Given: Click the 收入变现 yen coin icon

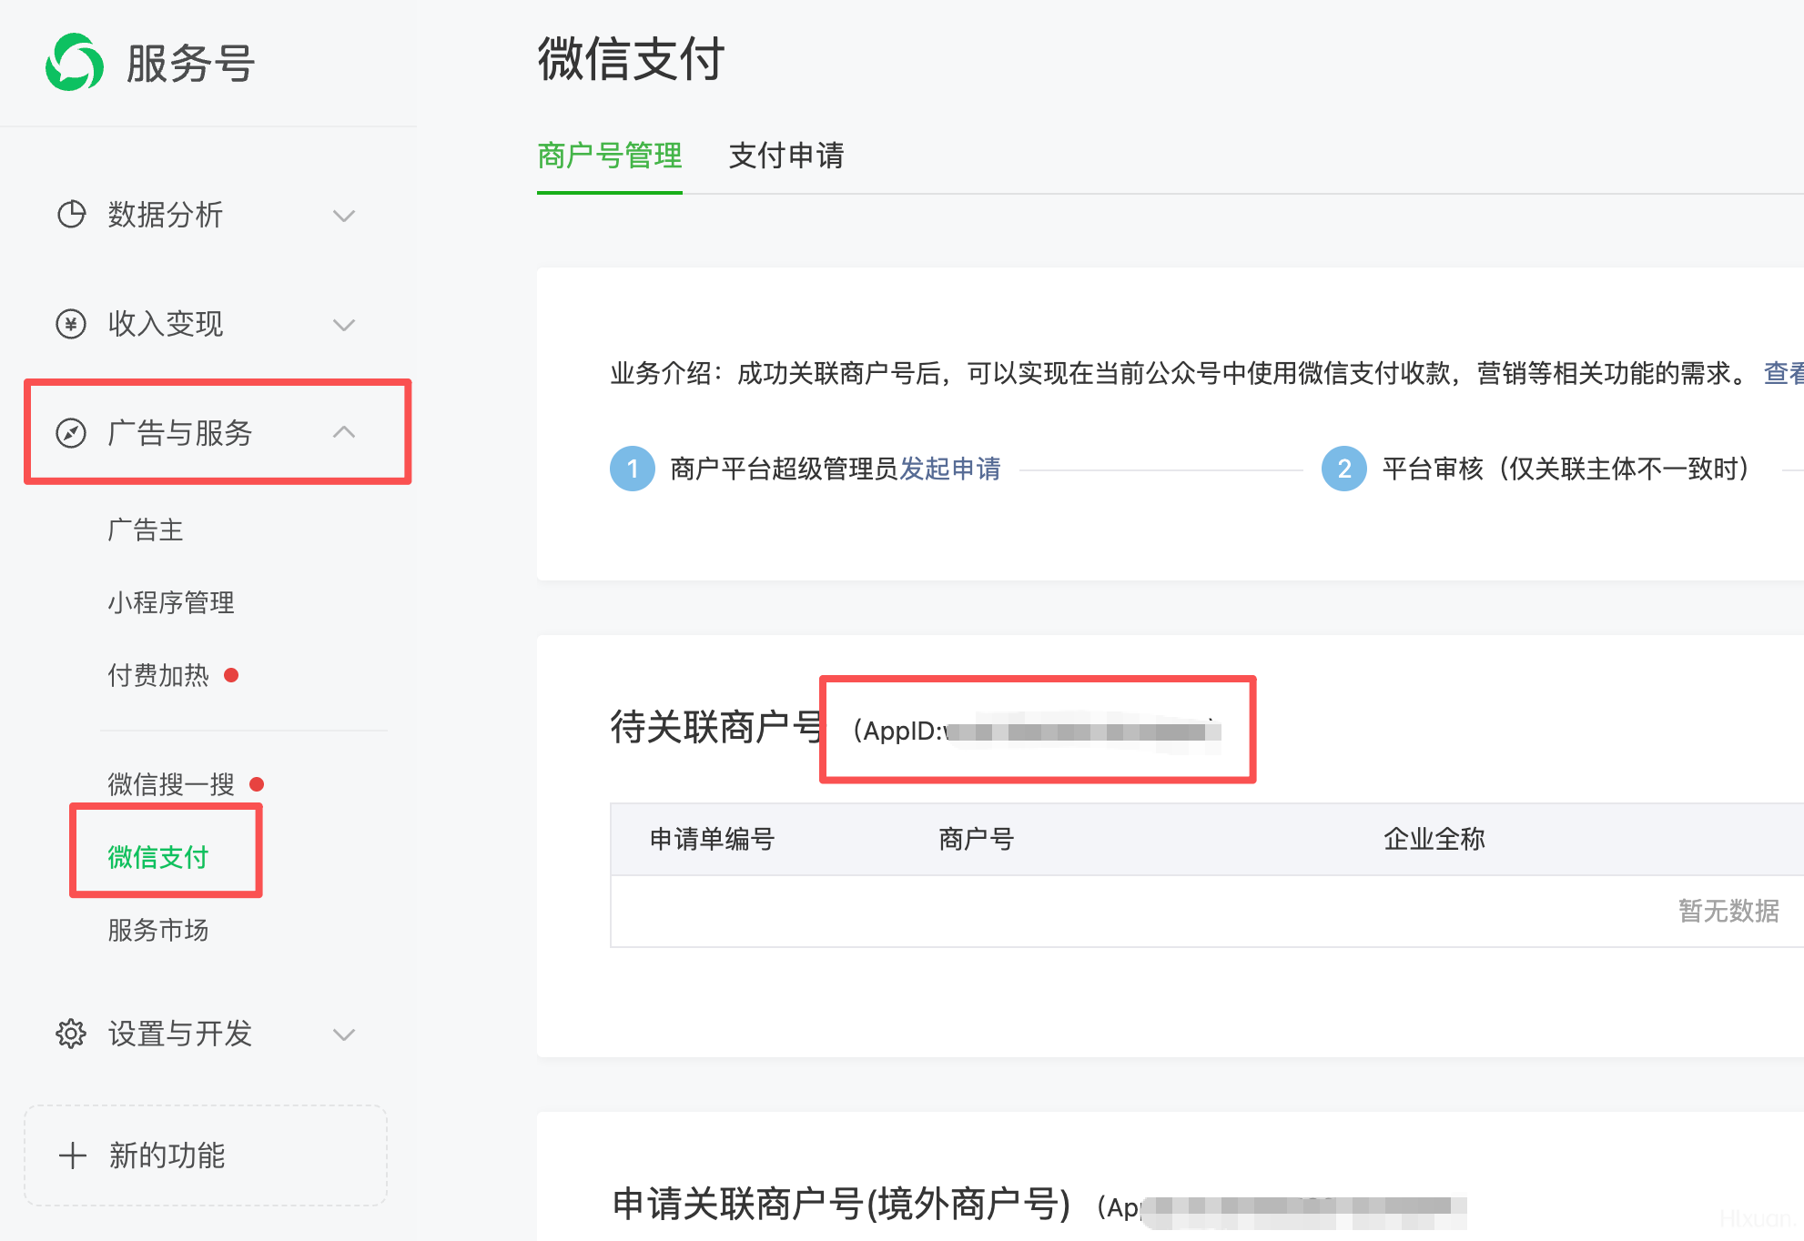Looking at the screenshot, I should pos(71,324).
